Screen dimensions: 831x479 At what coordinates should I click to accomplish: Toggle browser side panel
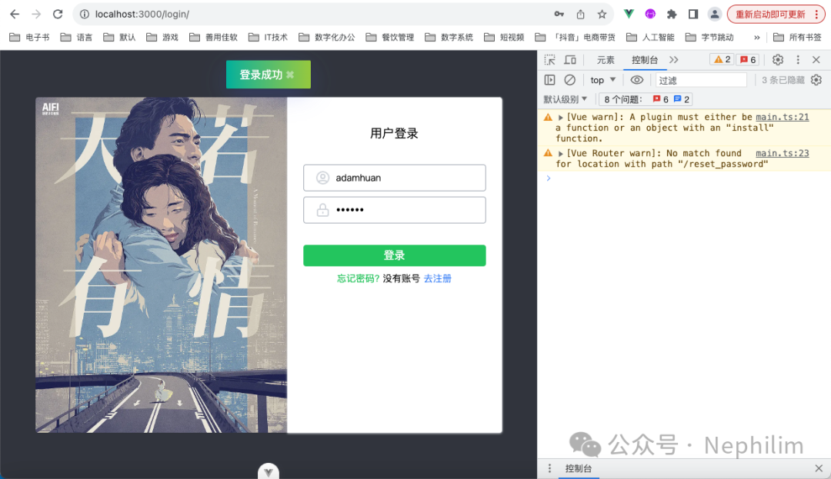693,15
